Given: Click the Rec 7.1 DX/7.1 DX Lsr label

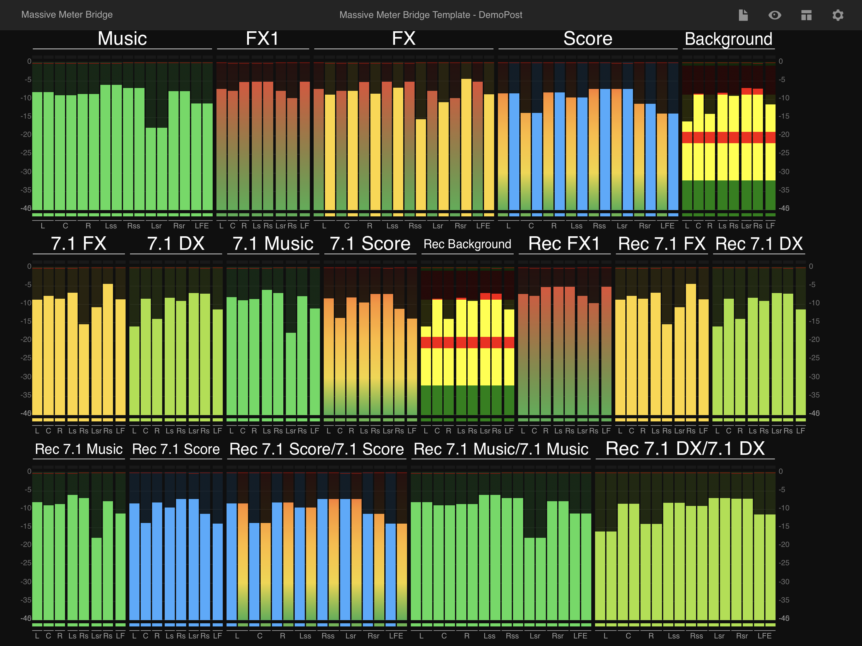Looking at the screenshot, I should tap(719, 636).
